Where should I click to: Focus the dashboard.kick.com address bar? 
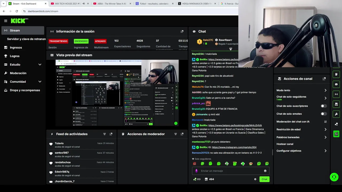[43, 11]
